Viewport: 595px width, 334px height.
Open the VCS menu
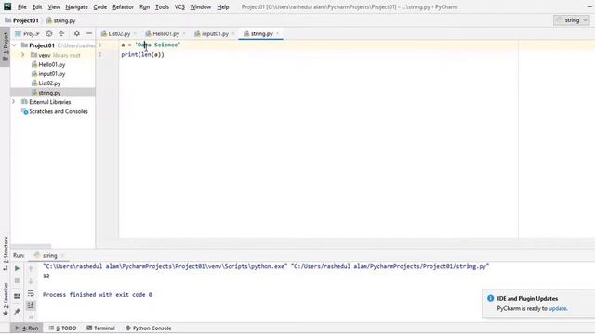(x=179, y=6)
